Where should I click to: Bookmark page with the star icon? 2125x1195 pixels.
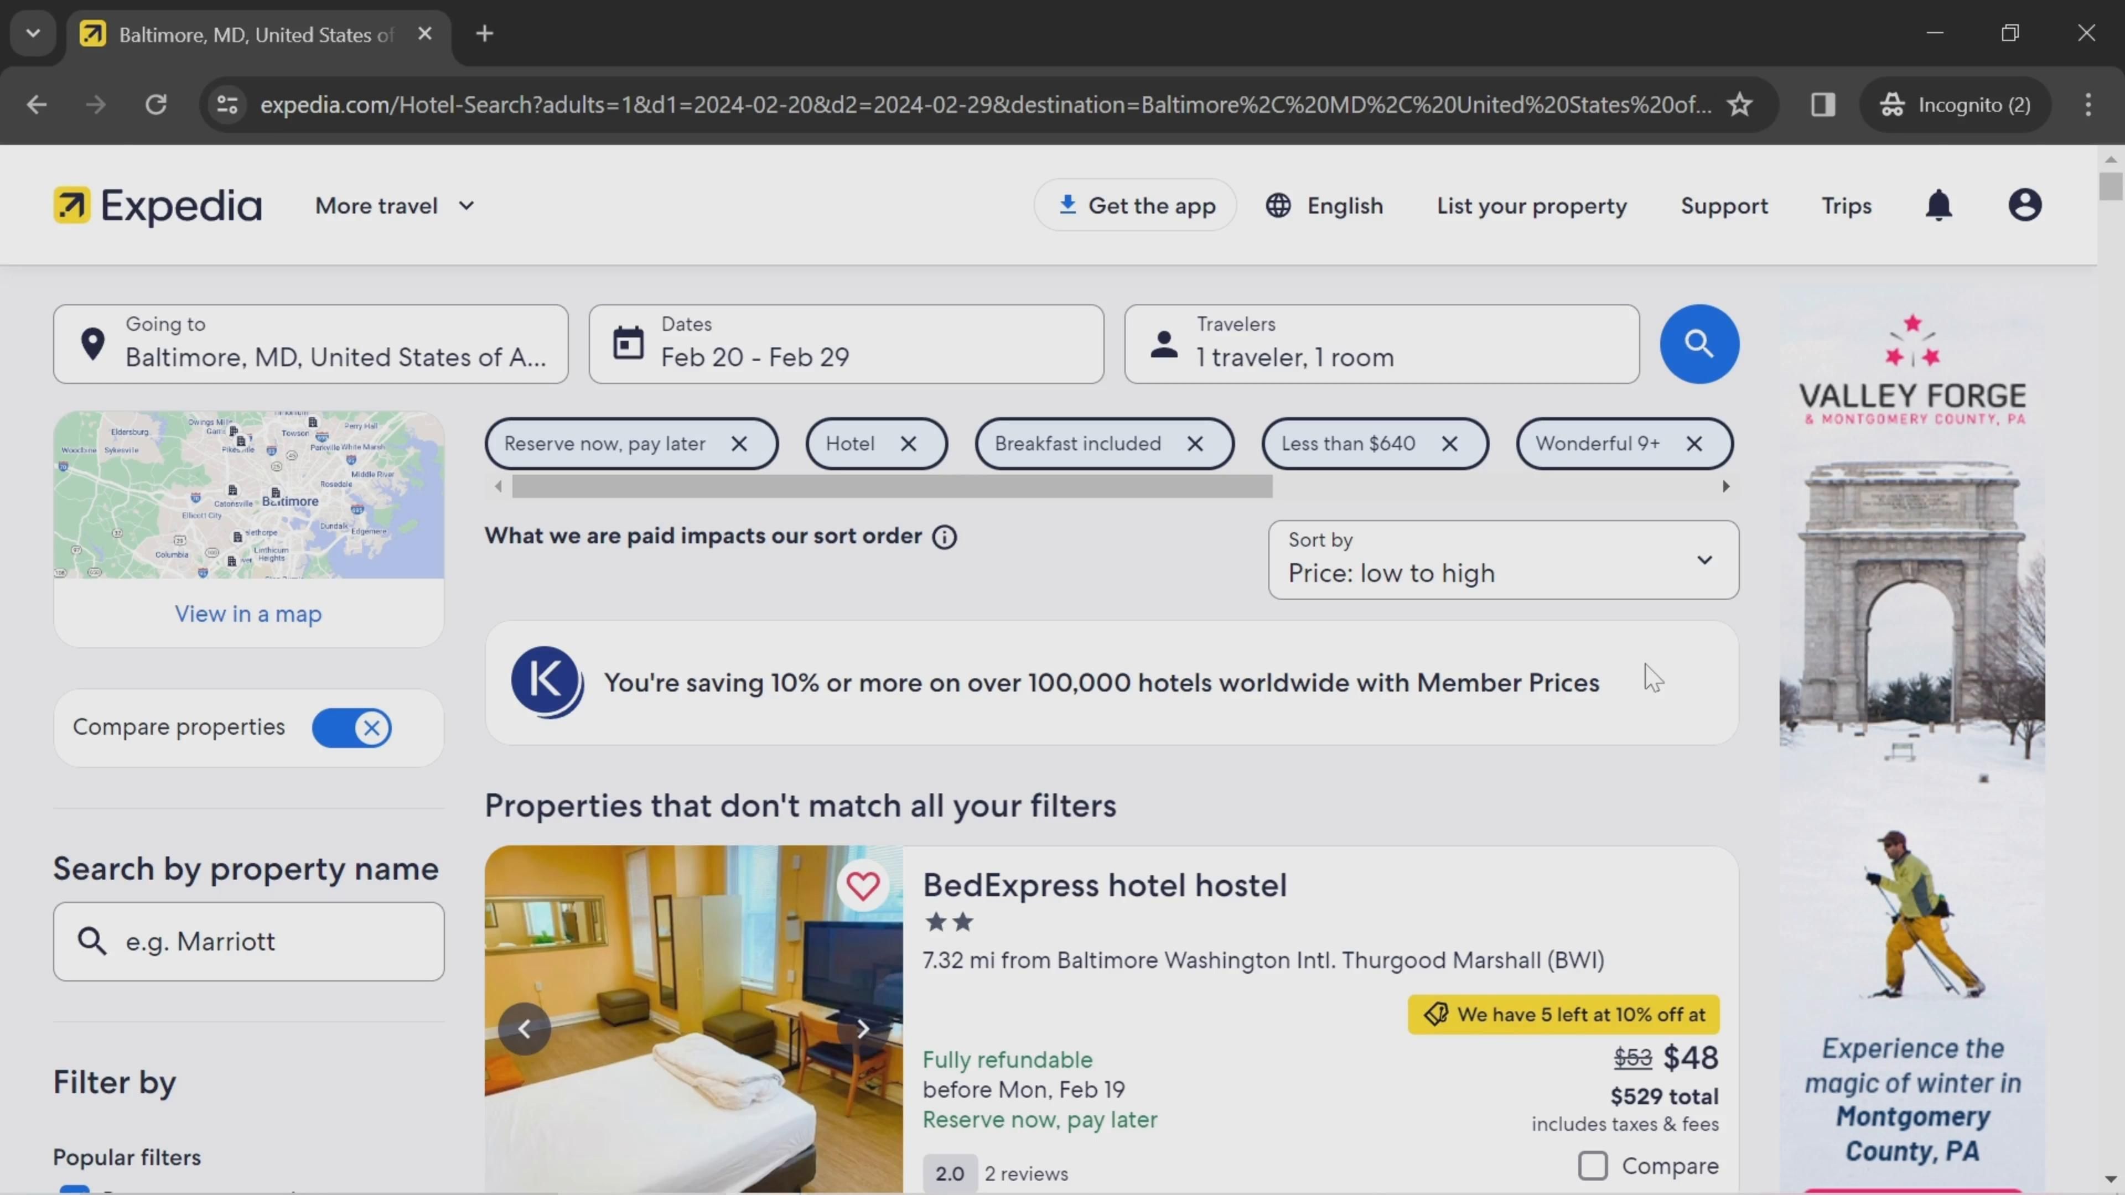[x=1740, y=105]
